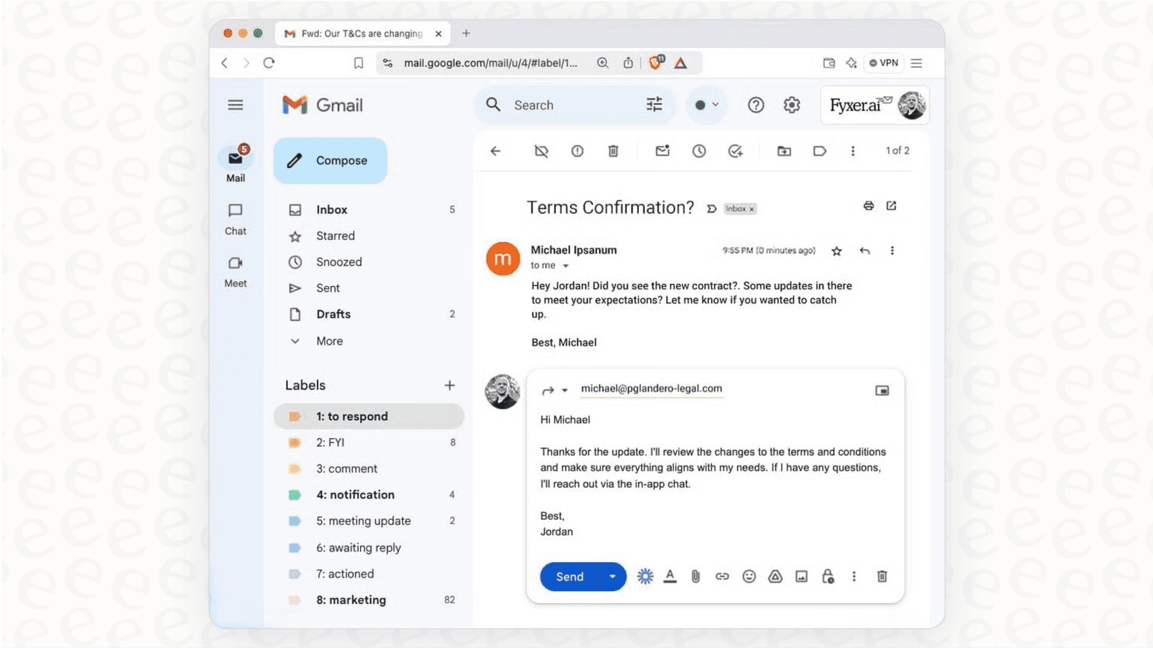This screenshot has height=648, width=1153.
Task: Add the email to Tasks
Action: coord(736,151)
